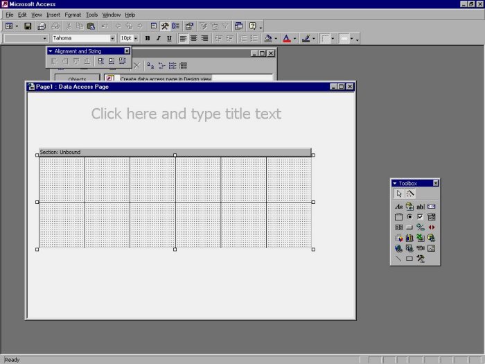Screen dimensions: 485x364
Task: Select the Image tool in Toolbox
Action: (x=431, y=248)
